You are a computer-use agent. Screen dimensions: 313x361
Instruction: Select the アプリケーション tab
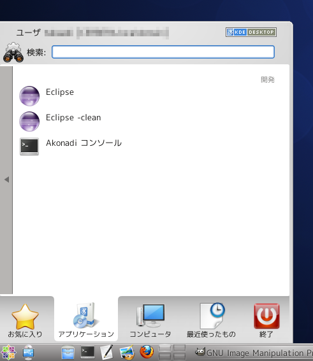(86, 320)
